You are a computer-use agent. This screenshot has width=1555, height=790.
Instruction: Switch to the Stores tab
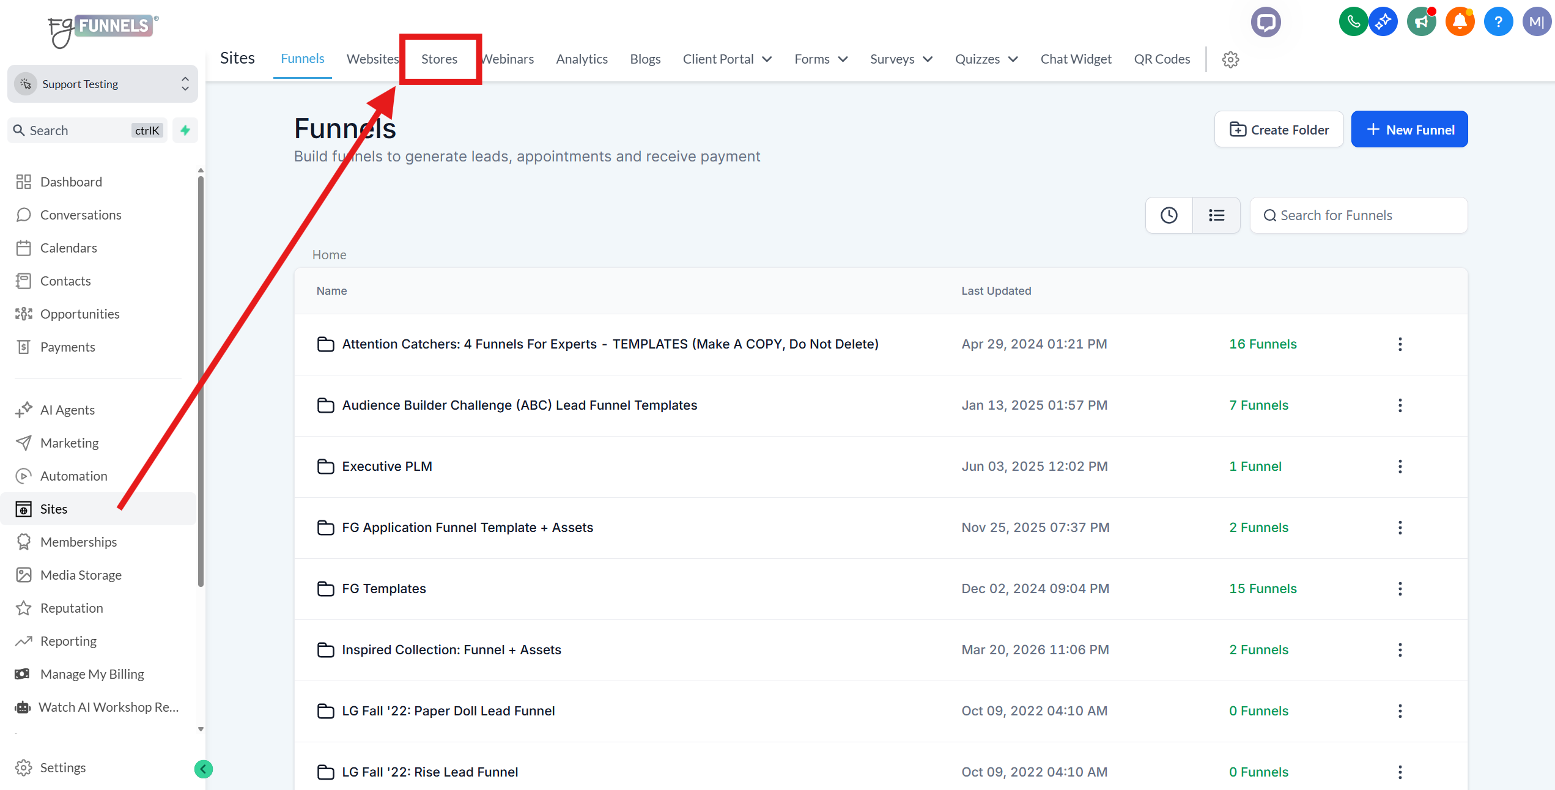439,59
